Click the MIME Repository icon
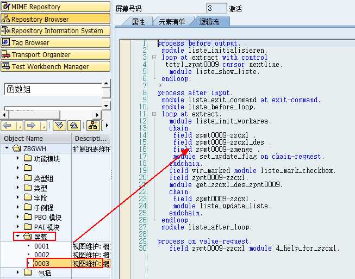This screenshot has width=355, height=279. (x=5, y=7)
